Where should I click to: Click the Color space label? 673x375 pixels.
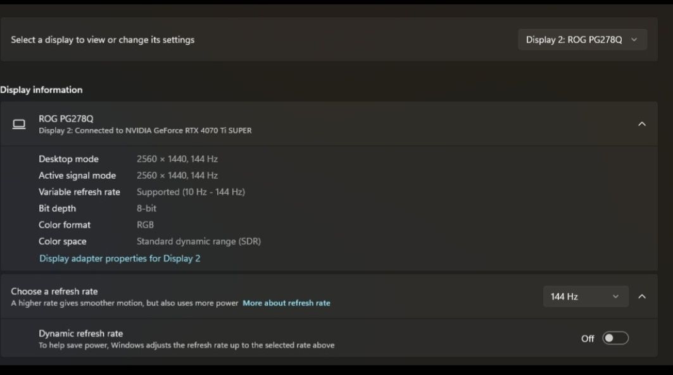pyautogui.click(x=62, y=241)
